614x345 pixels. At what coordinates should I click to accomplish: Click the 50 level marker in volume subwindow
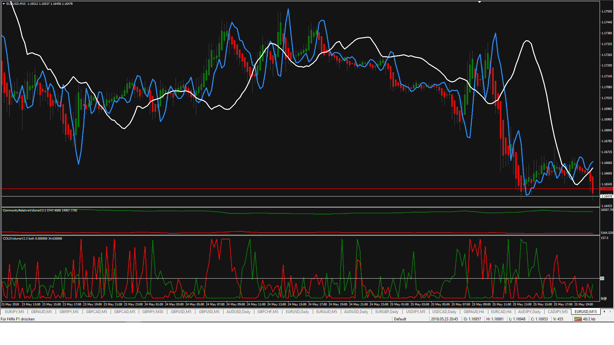coord(602,279)
